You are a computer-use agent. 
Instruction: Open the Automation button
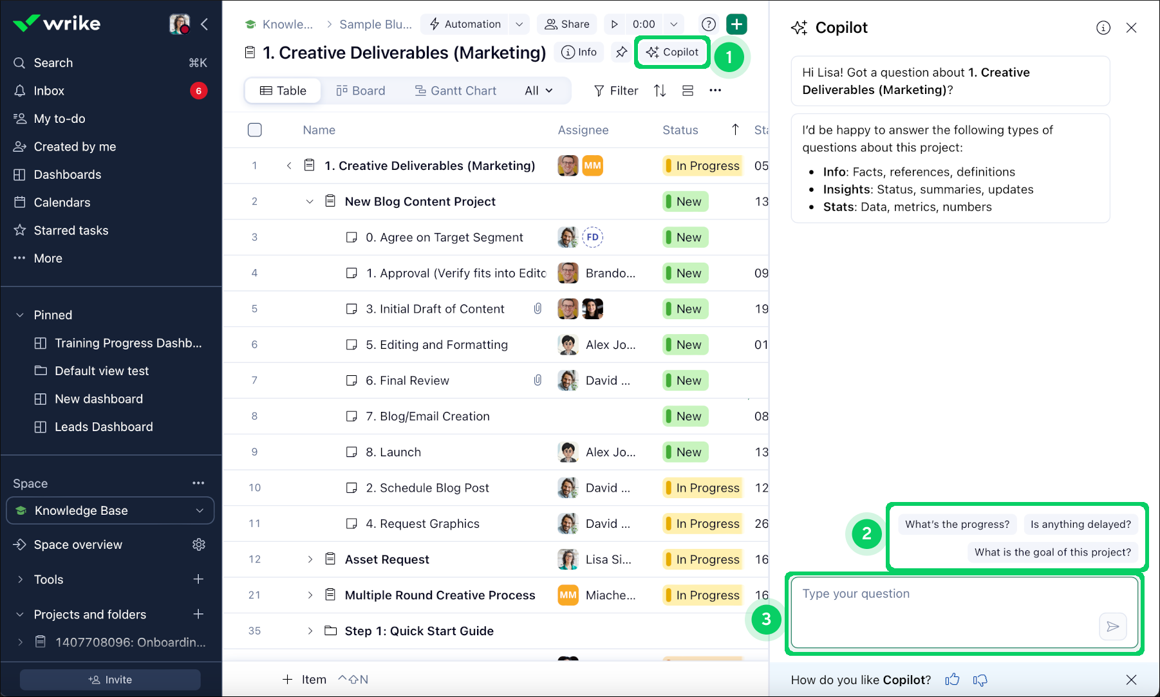tap(465, 24)
